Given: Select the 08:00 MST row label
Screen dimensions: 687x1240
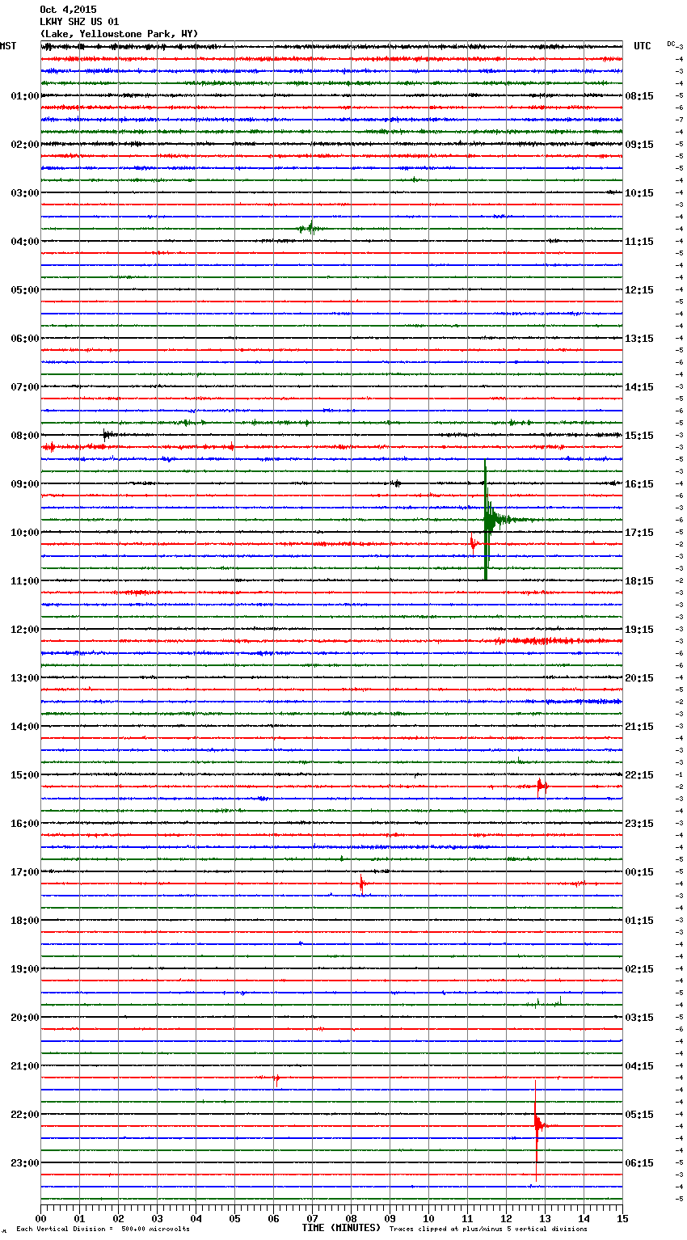Looking at the screenshot, I should coord(25,436).
